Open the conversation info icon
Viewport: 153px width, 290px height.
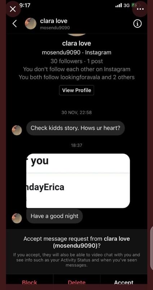tap(137, 24)
